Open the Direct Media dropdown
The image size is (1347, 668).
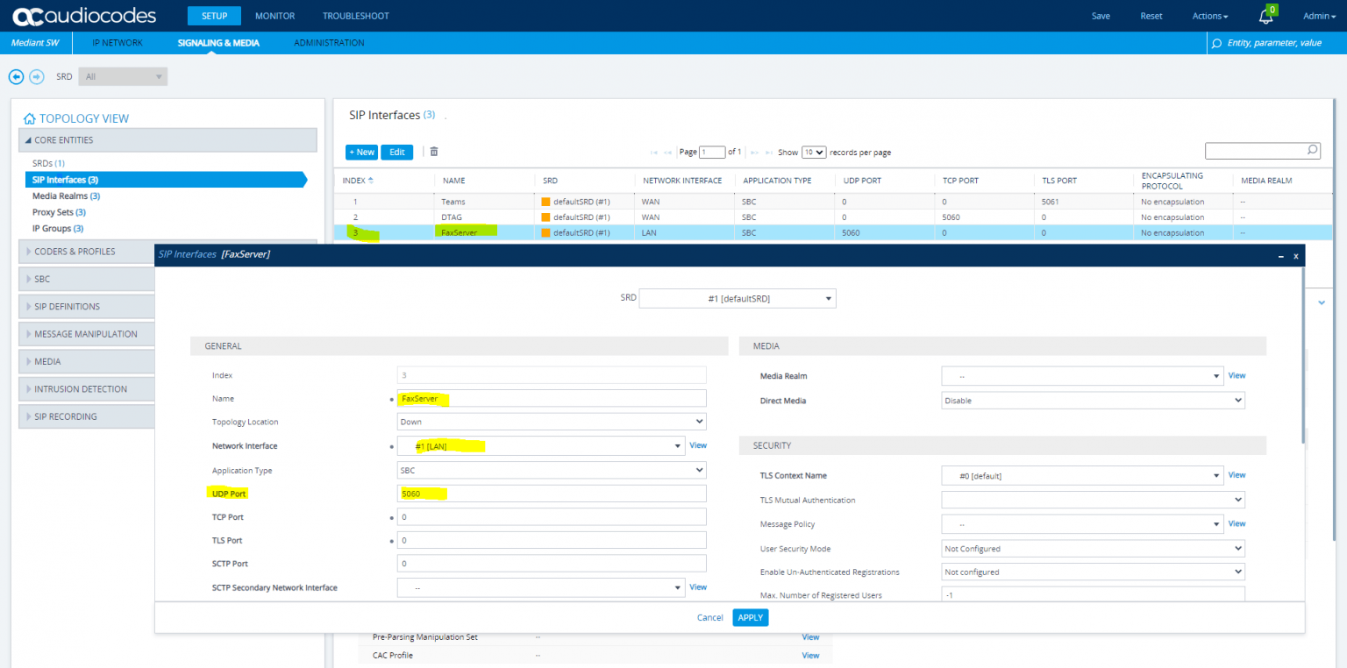pyautogui.click(x=1093, y=401)
